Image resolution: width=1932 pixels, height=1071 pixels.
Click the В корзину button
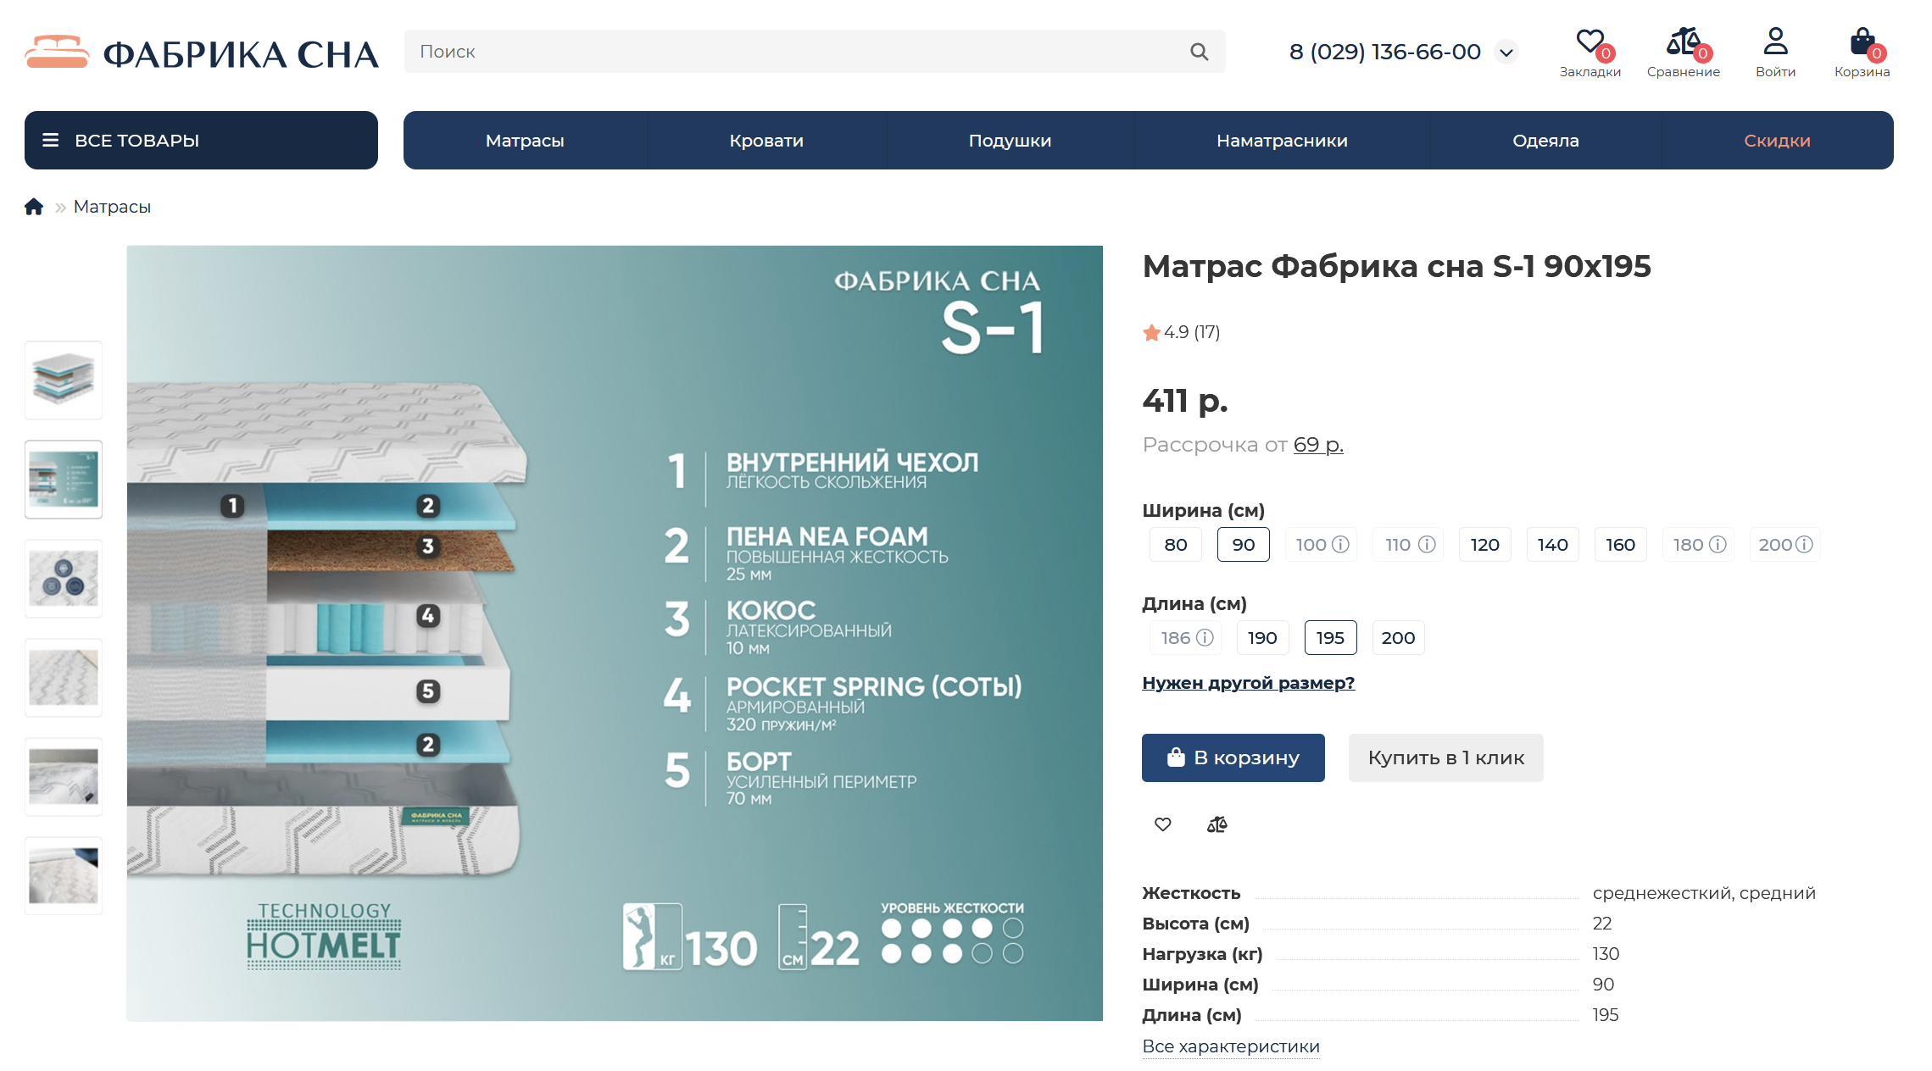coord(1233,757)
